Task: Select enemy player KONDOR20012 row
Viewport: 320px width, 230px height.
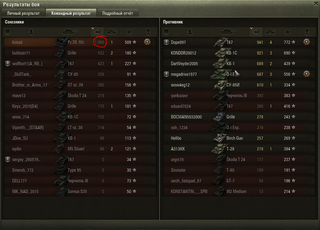Action: (x=239, y=53)
